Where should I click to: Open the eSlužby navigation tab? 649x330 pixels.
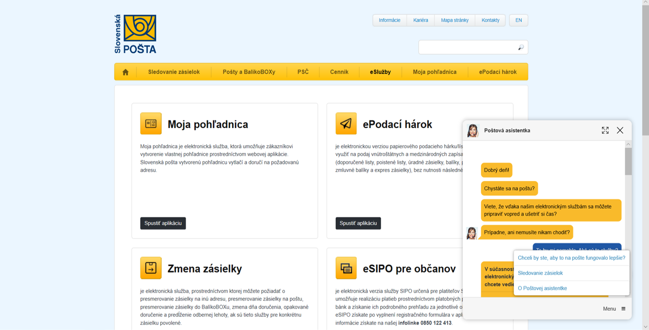pyautogui.click(x=380, y=72)
